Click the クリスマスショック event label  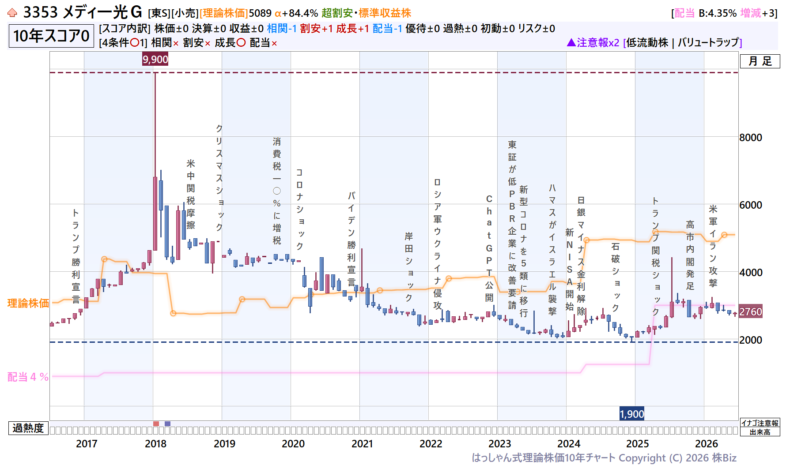click(219, 178)
